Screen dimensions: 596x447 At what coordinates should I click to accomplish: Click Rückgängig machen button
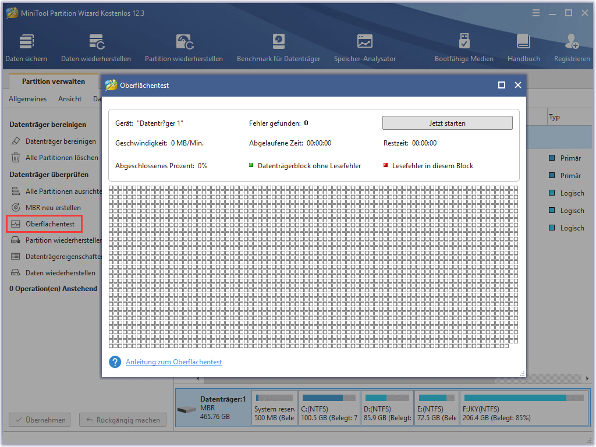(123, 420)
